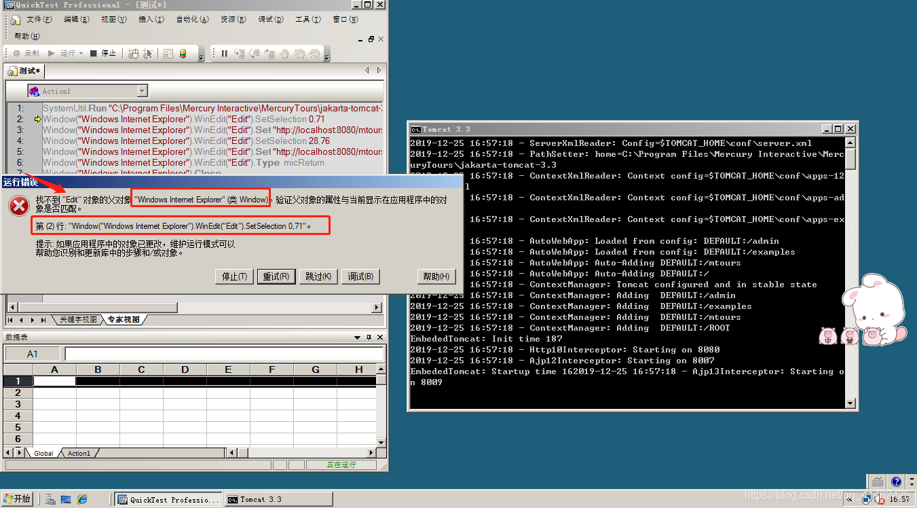
Task: Switch to the Global sheet tab
Action: pyautogui.click(x=43, y=453)
